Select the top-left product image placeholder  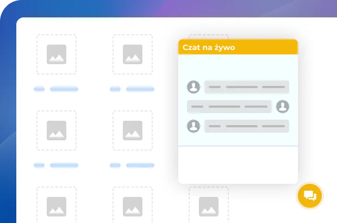pos(57,54)
